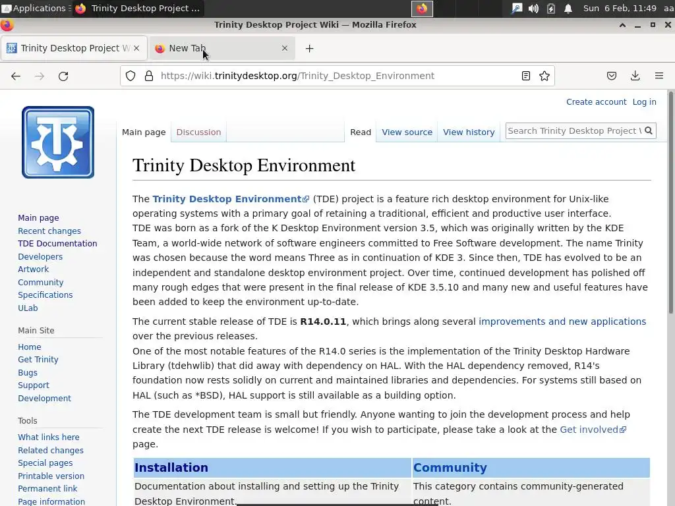Open a new tab with the plus button
This screenshot has height=506, width=675.
(x=310, y=48)
